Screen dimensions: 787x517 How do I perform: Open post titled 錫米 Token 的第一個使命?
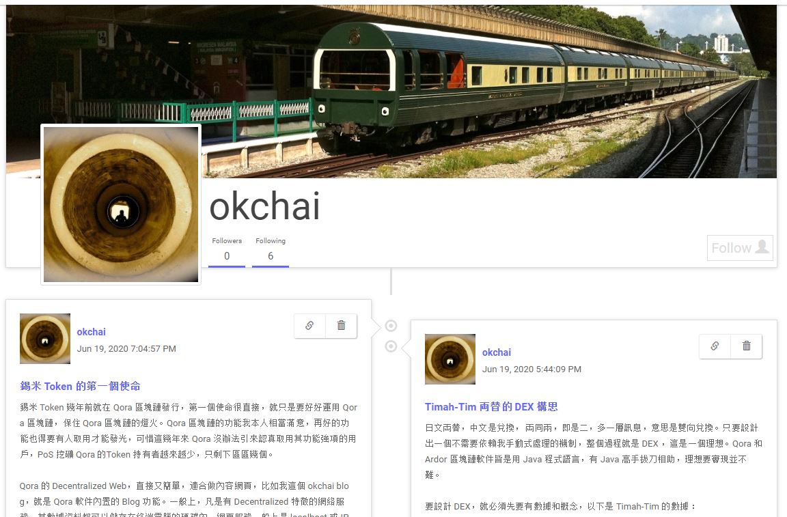(81, 386)
